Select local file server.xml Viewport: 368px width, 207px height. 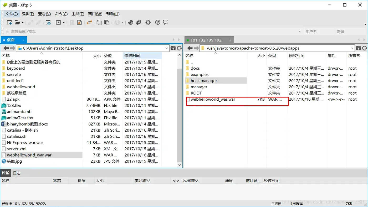pos(17,149)
